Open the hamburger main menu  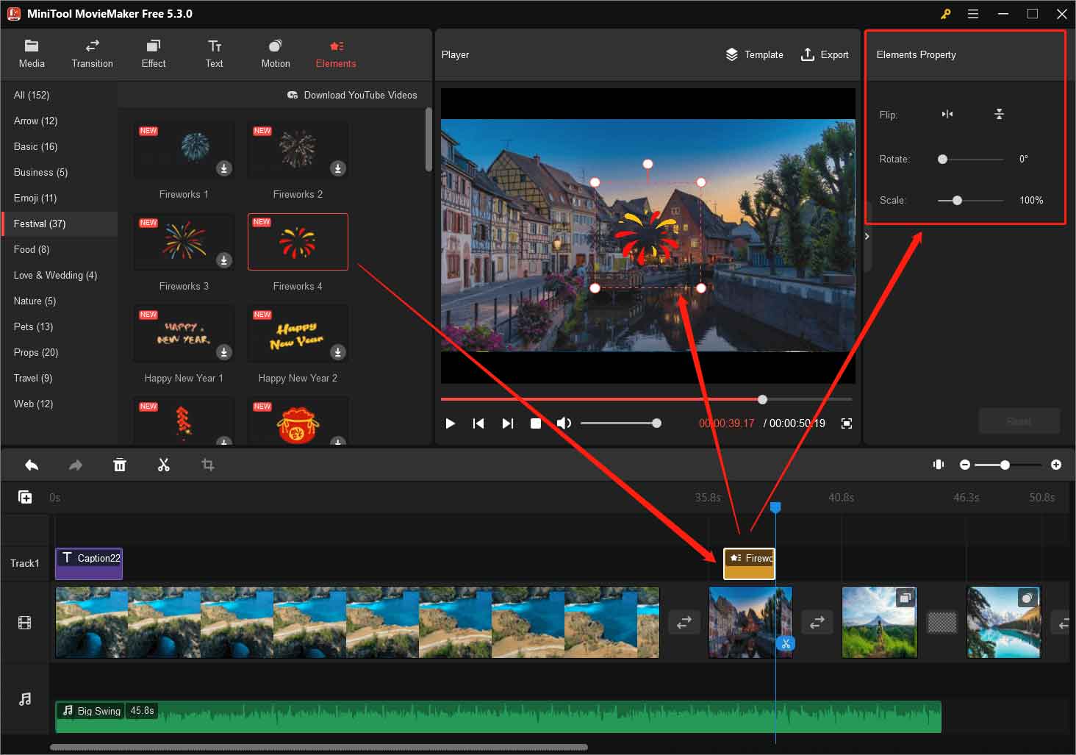click(x=973, y=14)
